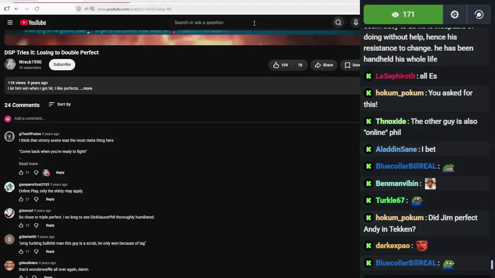The image size is (495, 278).
Task: Subscribe to the Wreck1990 channel
Action: pos(62,64)
